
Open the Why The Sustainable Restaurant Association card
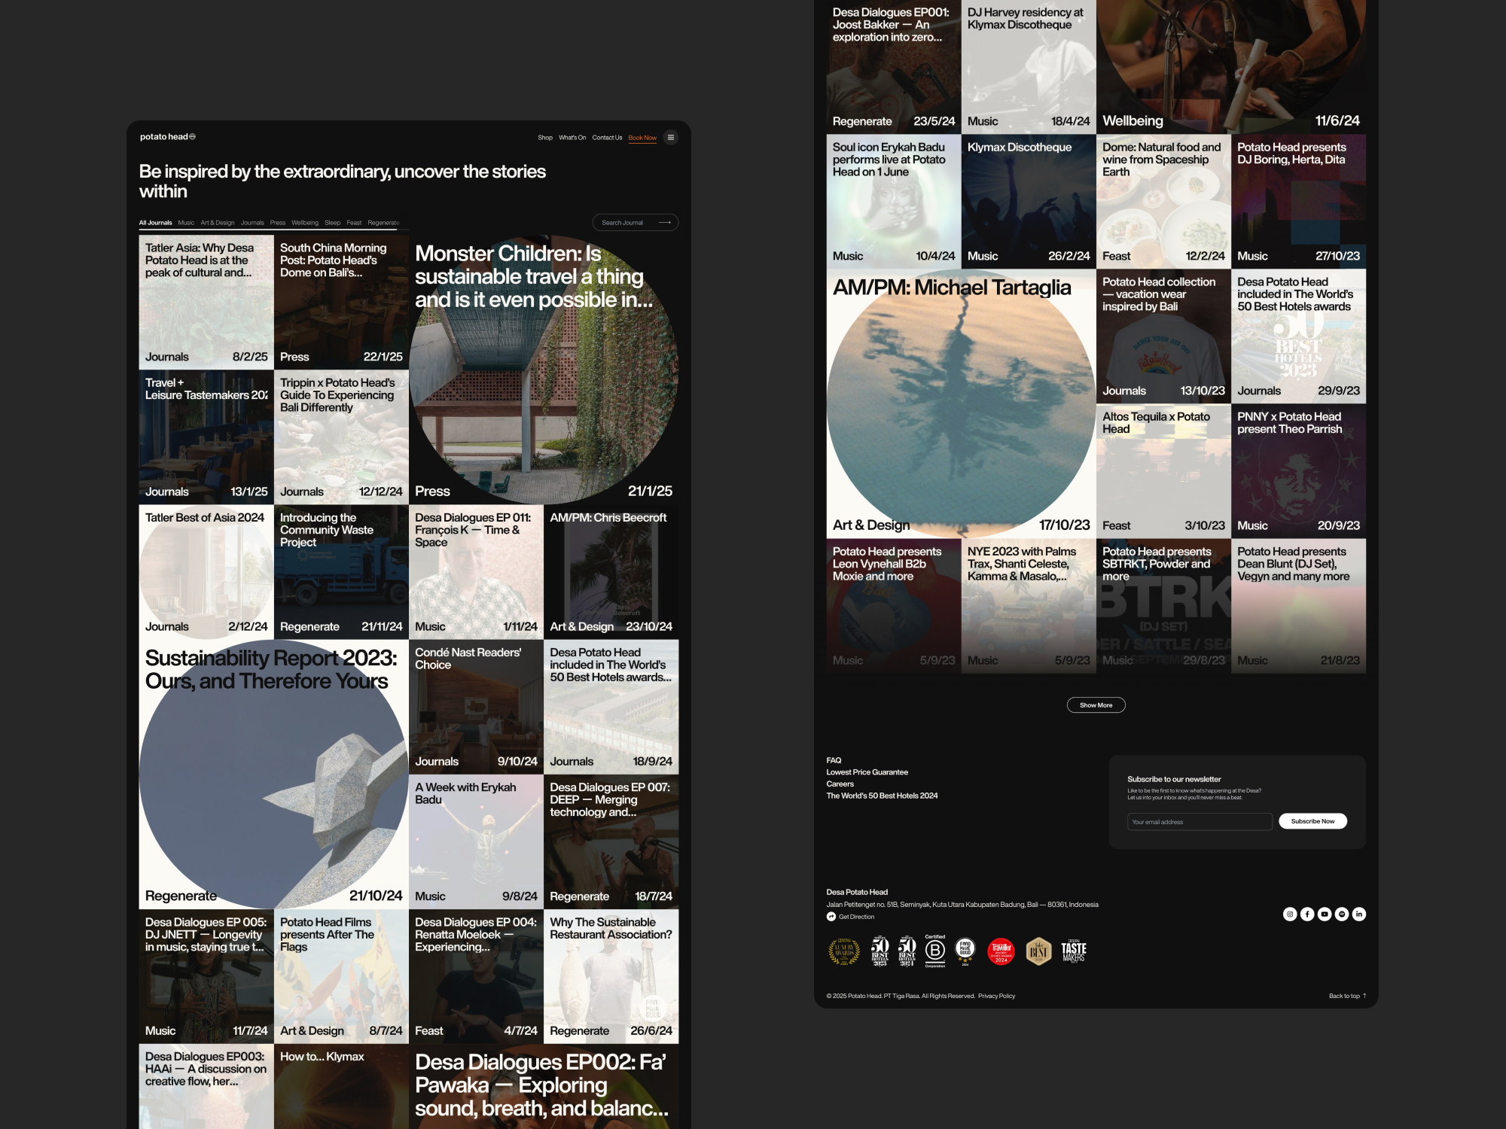pos(611,976)
